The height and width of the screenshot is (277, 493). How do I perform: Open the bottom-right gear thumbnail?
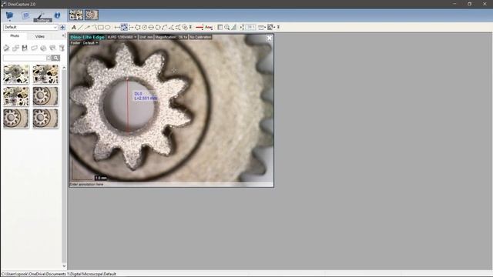click(x=45, y=118)
